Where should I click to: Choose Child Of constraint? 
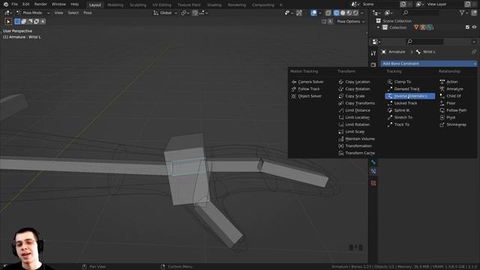pyautogui.click(x=453, y=96)
